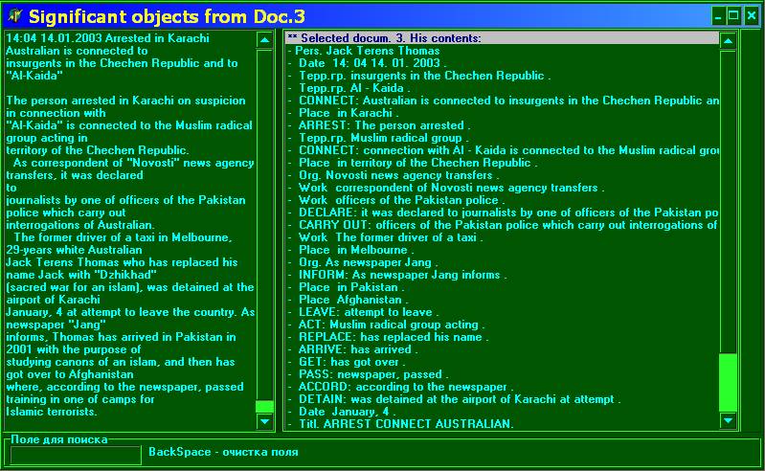
Task: Select row 'CARRY OUT: officers of the Pakistan police'
Action: [x=502, y=225]
